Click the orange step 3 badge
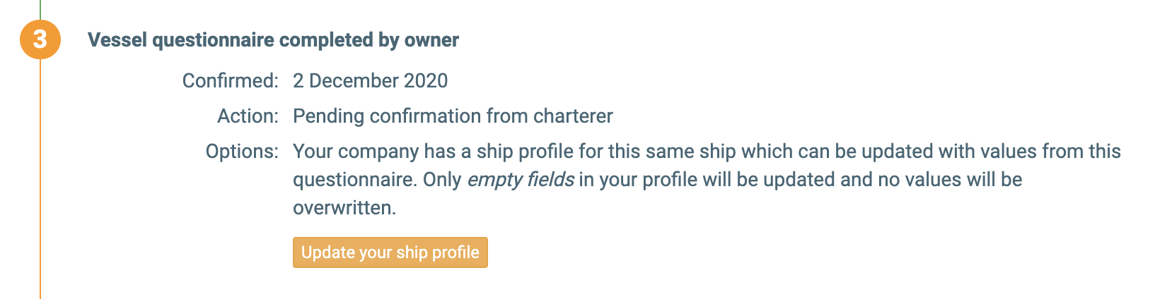This screenshot has width=1167, height=299. click(x=40, y=39)
